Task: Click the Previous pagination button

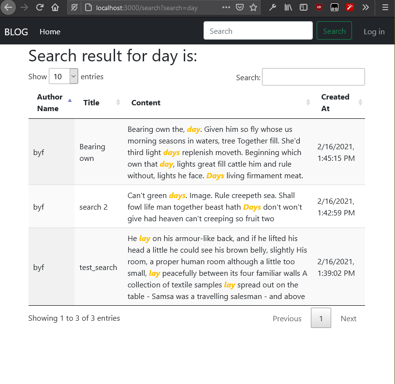Action: click(x=287, y=318)
